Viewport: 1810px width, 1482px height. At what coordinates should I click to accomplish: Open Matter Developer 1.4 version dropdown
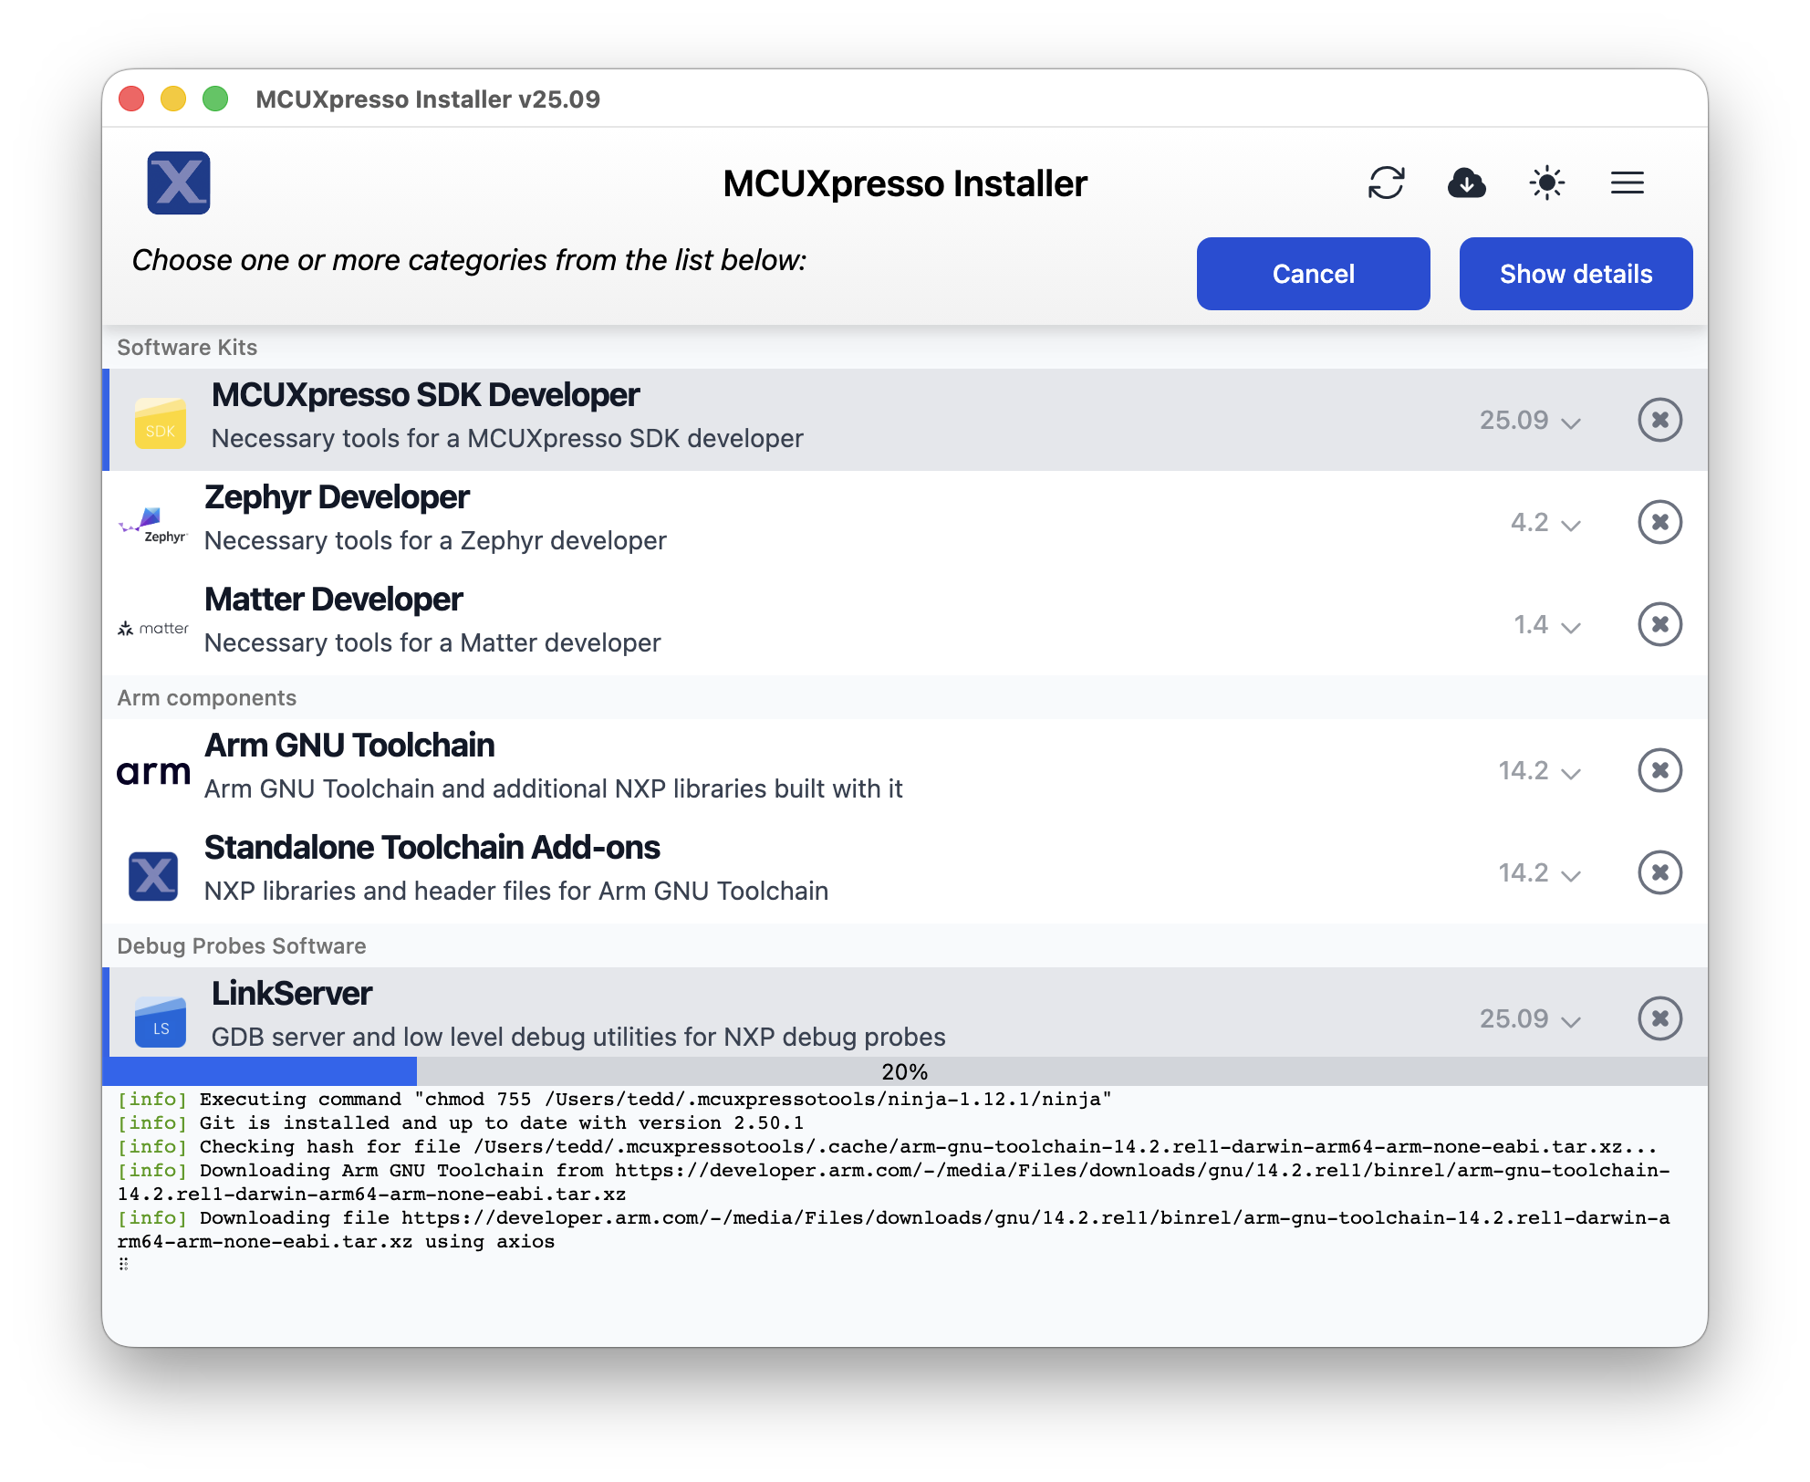click(x=1547, y=624)
